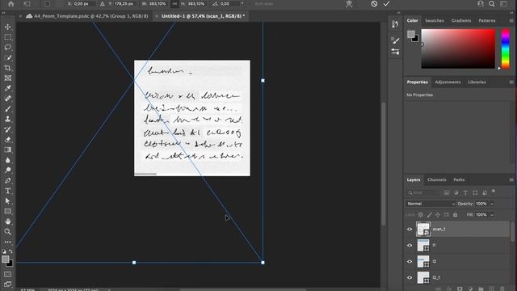Switch to the Channels tab

[x=436, y=179]
